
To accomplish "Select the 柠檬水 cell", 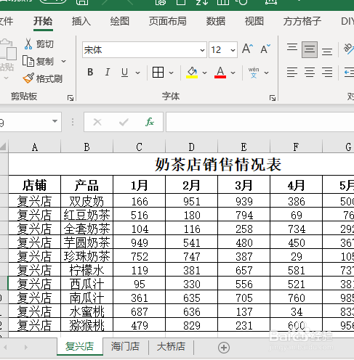I will click(87, 269).
